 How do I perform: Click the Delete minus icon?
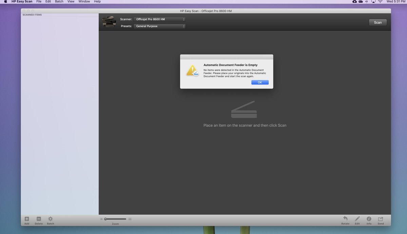click(x=39, y=219)
